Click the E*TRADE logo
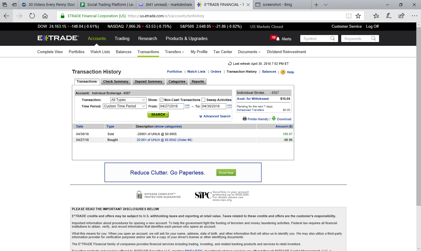The image size is (421, 251). (x=58, y=38)
